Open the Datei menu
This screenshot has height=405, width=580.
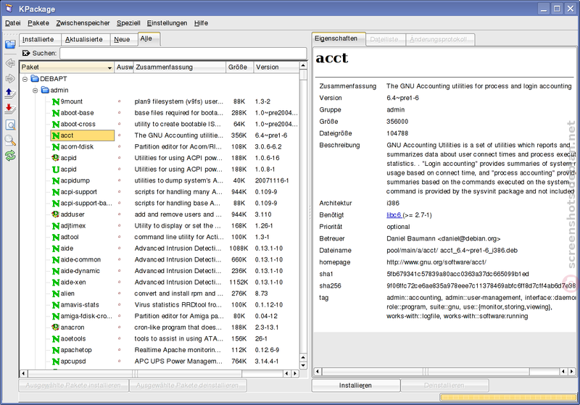coord(12,23)
